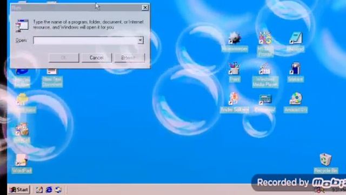Select the CD disc desktop icon
346x195 pixels.
[x=296, y=99]
